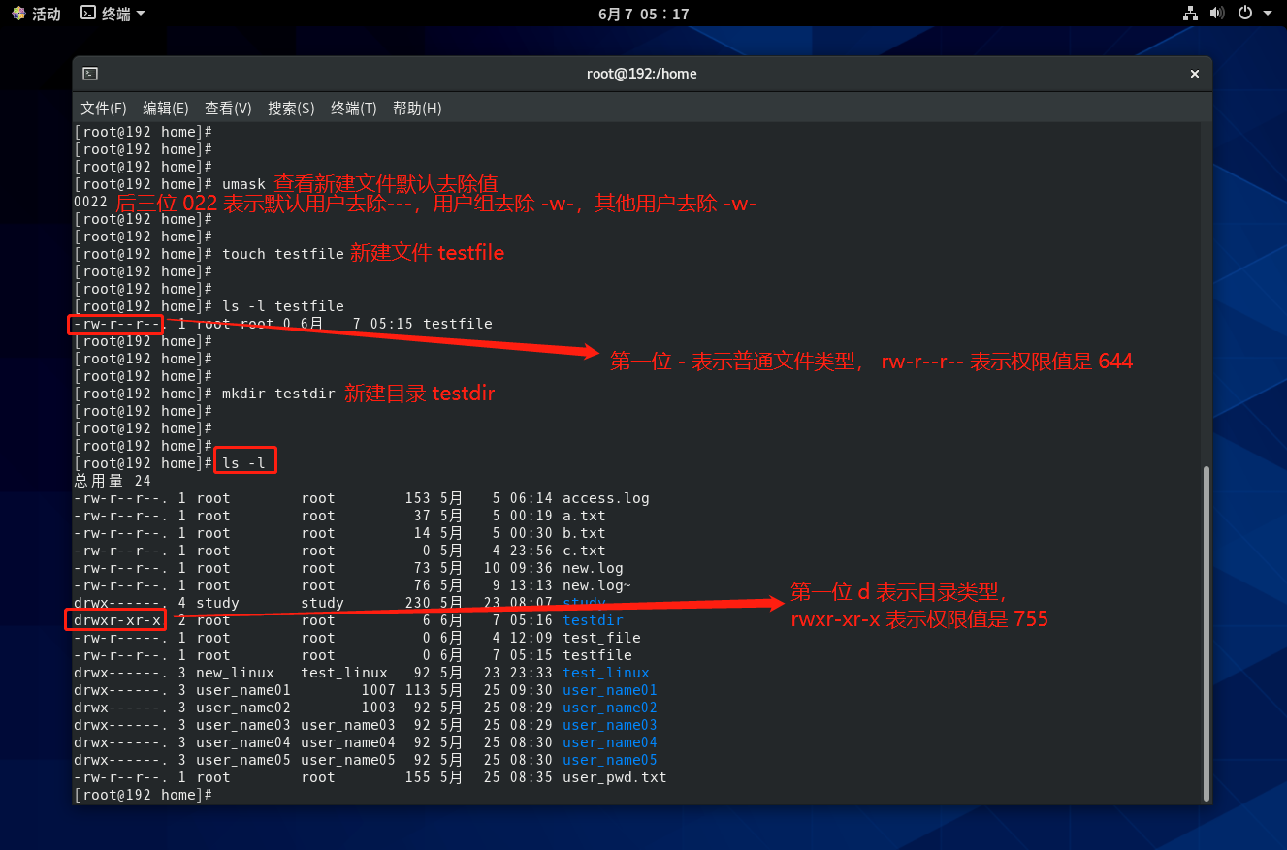Open the network status icon in top bar
The height and width of the screenshot is (850, 1287).
[1190, 14]
